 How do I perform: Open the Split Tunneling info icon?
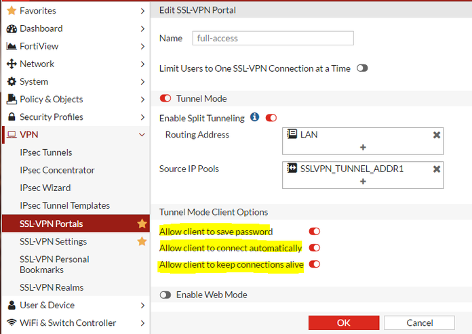click(x=255, y=117)
